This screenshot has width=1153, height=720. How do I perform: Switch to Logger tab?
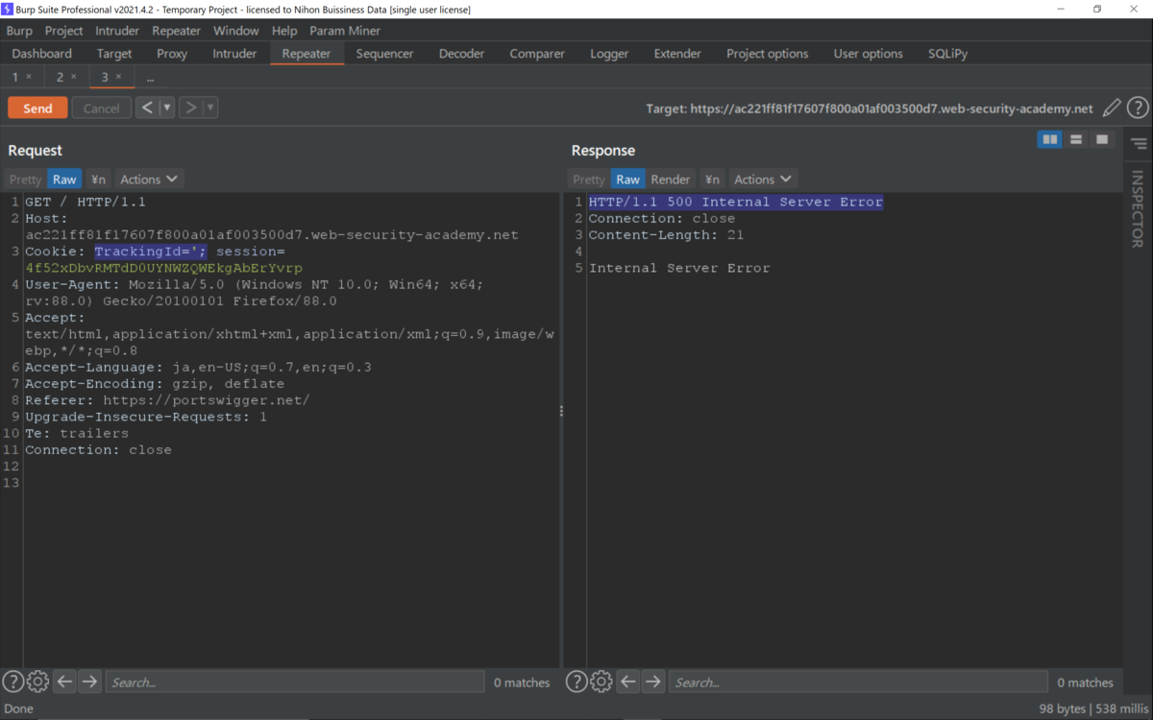609,54
